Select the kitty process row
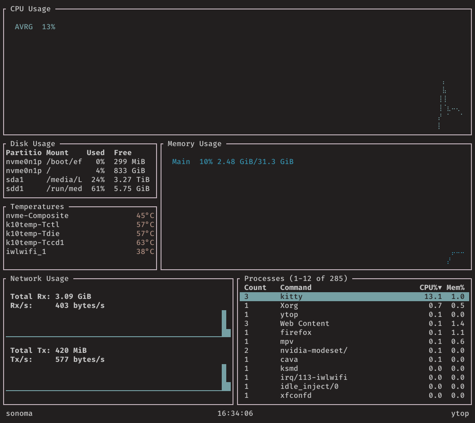This screenshot has width=475, height=423. coord(354,296)
